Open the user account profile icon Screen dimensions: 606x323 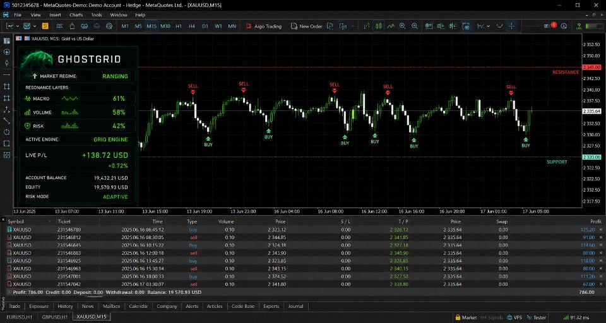click(564, 26)
